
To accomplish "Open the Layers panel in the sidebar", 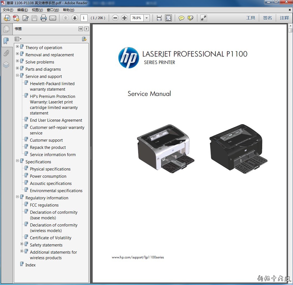I will pyautogui.click(x=6, y=65).
